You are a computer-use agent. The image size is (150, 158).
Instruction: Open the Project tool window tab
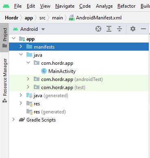pyautogui.click(x=4, y=38)
